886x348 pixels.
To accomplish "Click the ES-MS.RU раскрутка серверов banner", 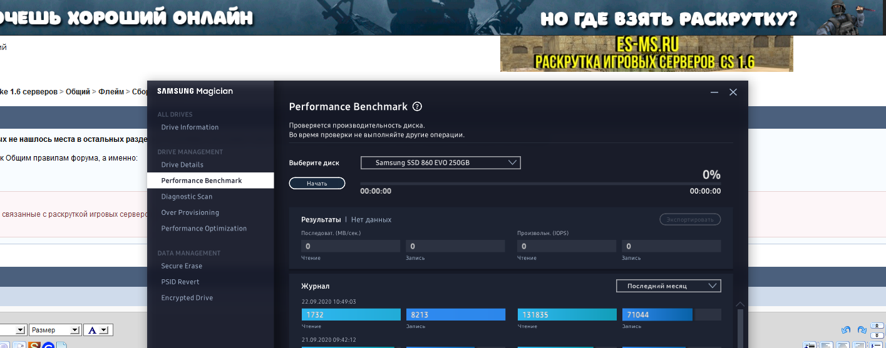I will [x=646, y=54].
